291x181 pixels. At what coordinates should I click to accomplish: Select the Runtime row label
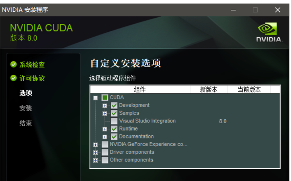click(x=129, y=129)
